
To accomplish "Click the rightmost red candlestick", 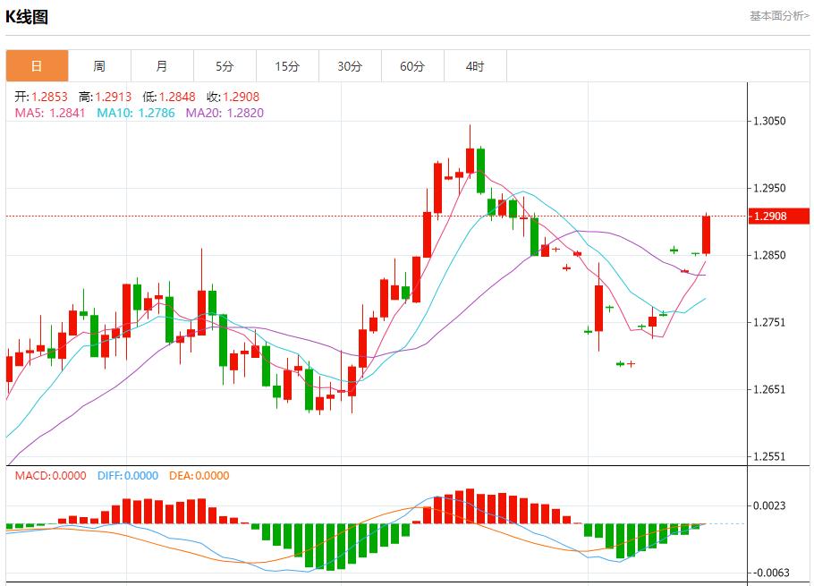I will pos(706,235).
